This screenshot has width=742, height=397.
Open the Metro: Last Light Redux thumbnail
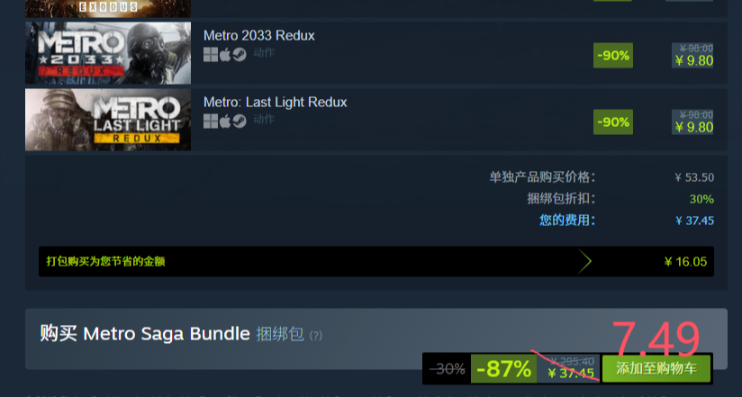click(108, 120)
